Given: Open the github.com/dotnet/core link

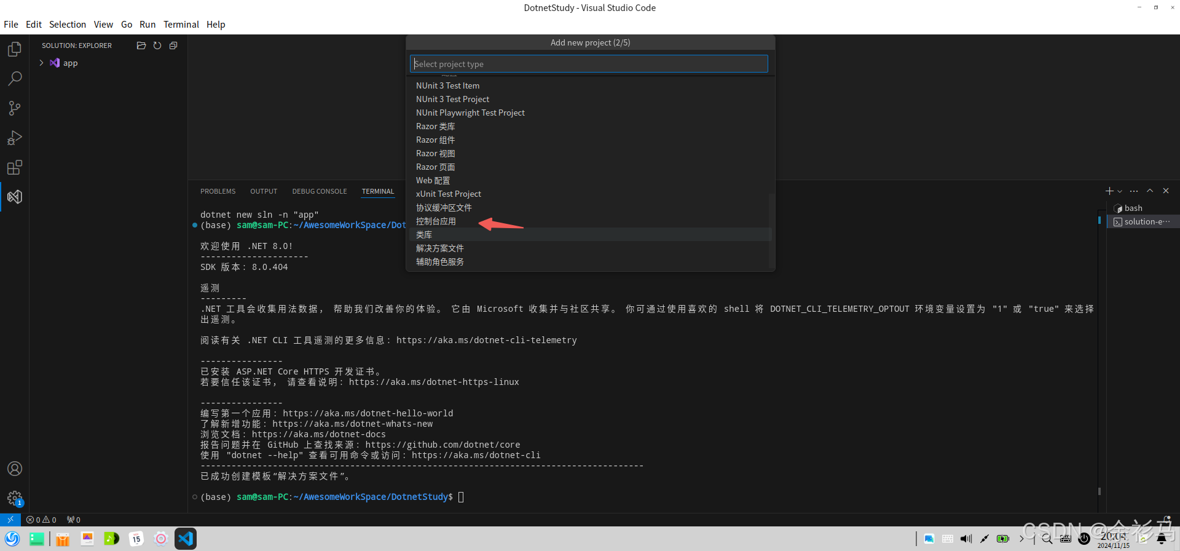Looking at the screenshot, I should [x=442, y=445].
